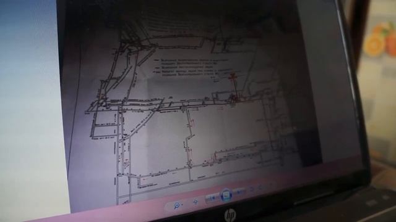396x222 pixels.
Task: Start the slideshow with the center button
Action: pyautogui.click(x=226, y=195)
